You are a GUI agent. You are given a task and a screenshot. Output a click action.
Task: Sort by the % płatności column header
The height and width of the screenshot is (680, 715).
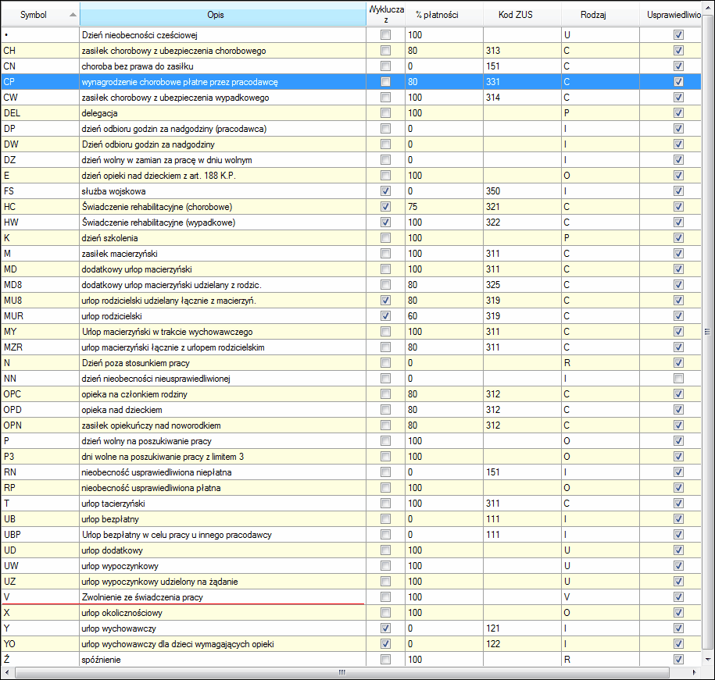tap(444, 15)
